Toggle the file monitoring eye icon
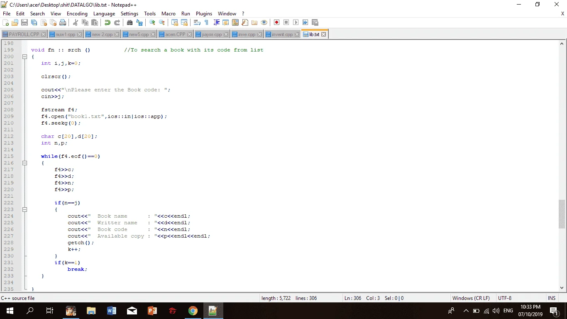This screenshot has width=567, height=319. (x=264, y=22)
